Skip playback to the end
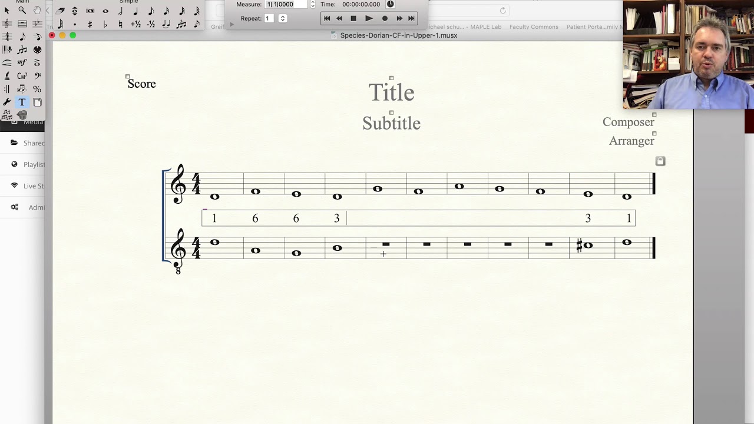 tap(411, 18)
